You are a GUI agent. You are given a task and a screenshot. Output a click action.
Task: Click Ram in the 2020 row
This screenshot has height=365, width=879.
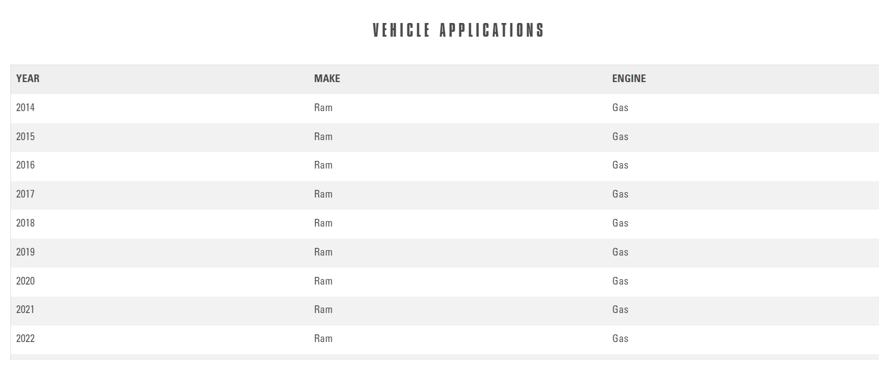[x=323, y=281]
